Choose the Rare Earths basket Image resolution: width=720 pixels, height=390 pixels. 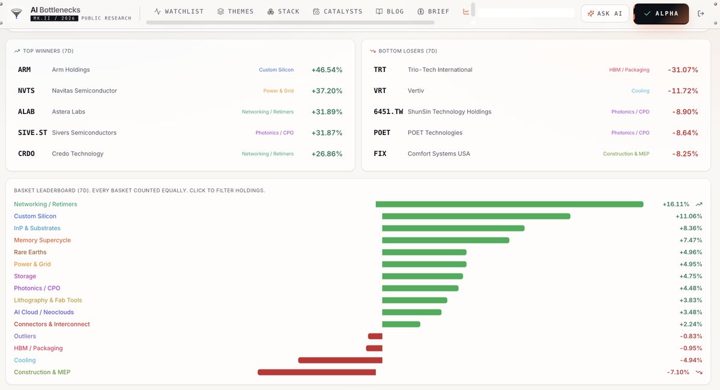30,252
